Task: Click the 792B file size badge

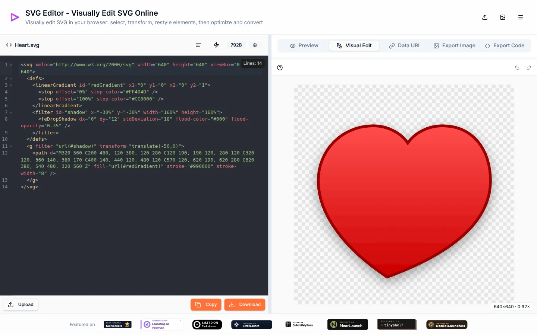Action: [236, 45]
